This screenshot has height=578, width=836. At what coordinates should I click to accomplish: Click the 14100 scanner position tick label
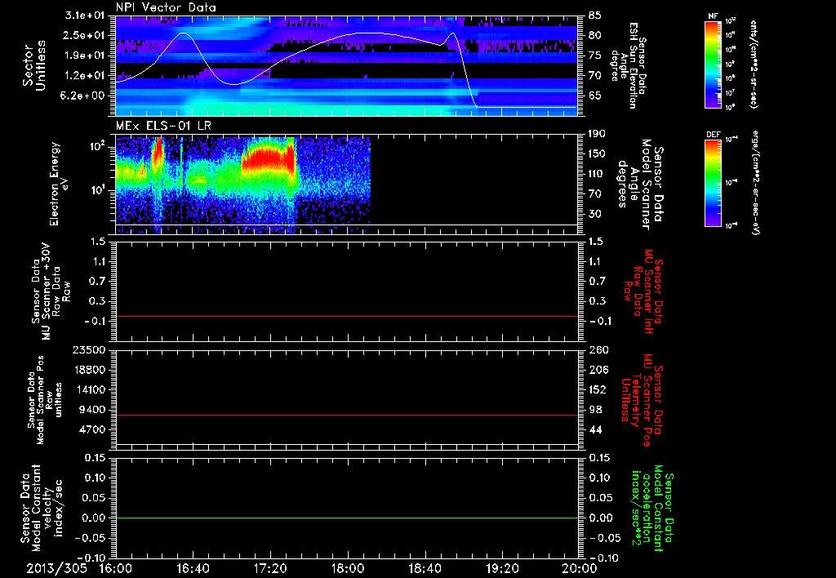pyautogui.click(x=89, y=389)
